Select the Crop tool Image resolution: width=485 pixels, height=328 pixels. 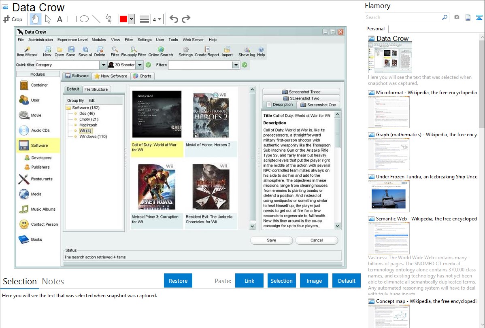point(13,19)
